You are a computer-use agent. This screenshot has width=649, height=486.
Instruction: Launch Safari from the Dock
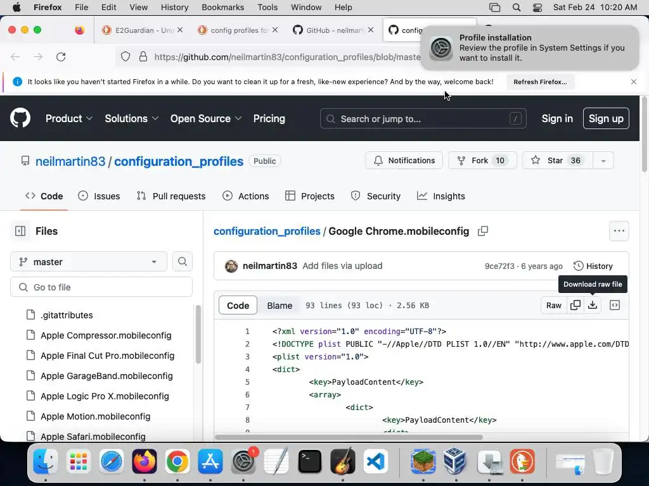[112, 461]
